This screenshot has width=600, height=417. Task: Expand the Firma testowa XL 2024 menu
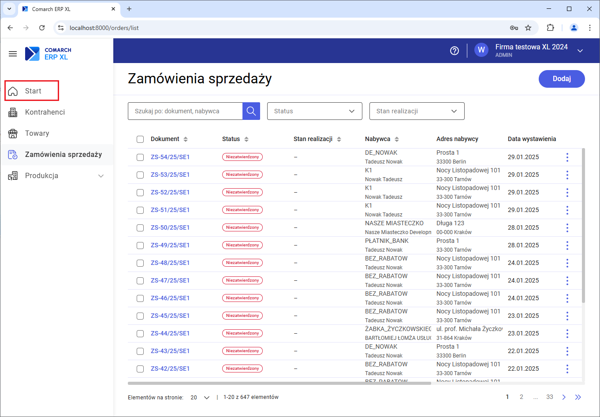[580, 51]
